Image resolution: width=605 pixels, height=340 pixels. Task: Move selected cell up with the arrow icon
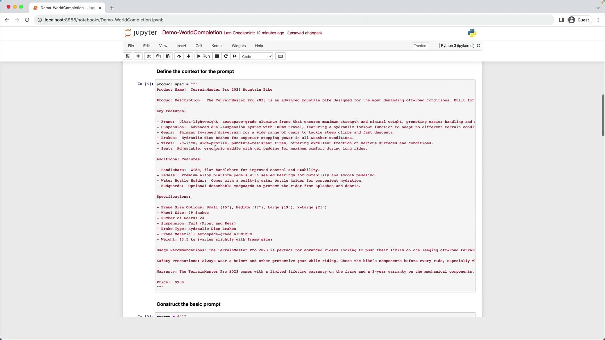(179, 56)
